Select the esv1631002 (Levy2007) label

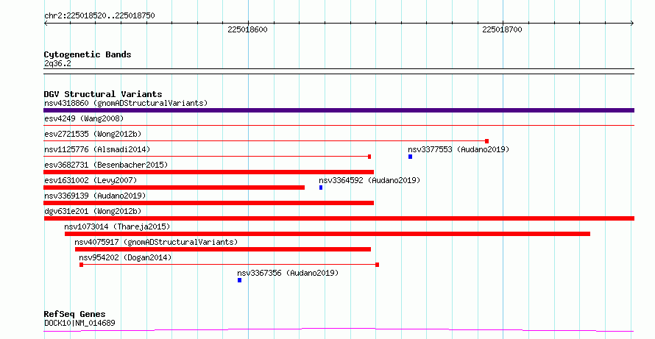point(91,180)
